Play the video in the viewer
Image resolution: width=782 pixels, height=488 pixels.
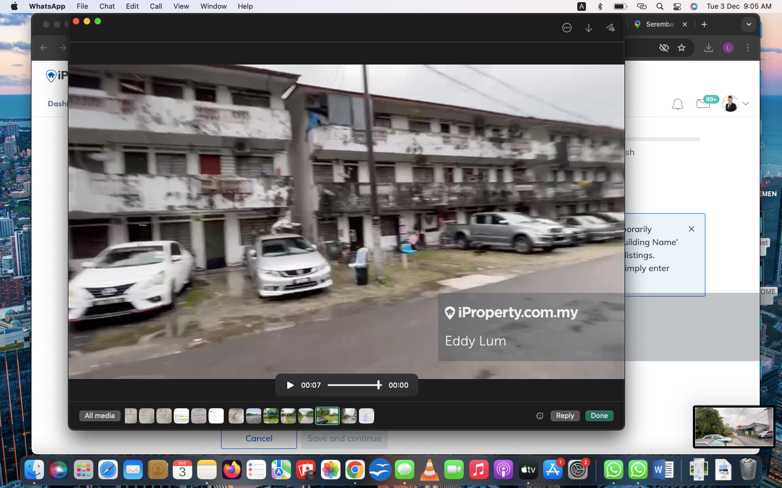[x=290, y=385]
